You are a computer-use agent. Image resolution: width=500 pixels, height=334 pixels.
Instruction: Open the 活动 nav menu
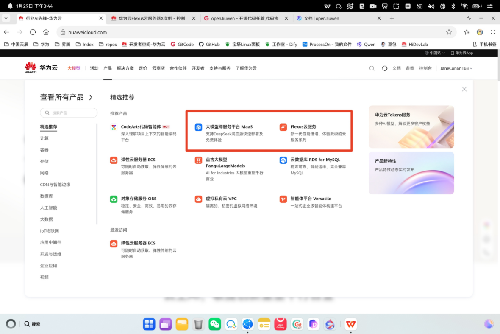(94, 68)
